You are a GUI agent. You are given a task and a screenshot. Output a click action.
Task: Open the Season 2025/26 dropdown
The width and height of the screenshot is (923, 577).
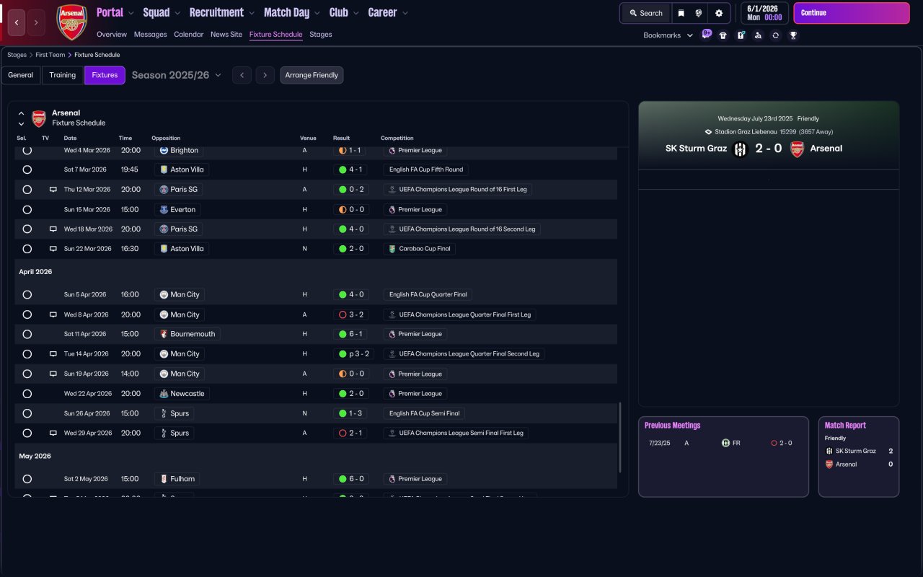point(177,75)
